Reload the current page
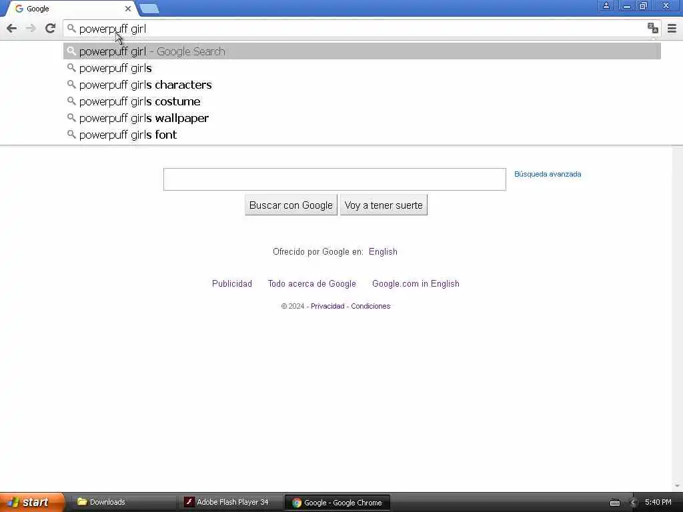 51,28
